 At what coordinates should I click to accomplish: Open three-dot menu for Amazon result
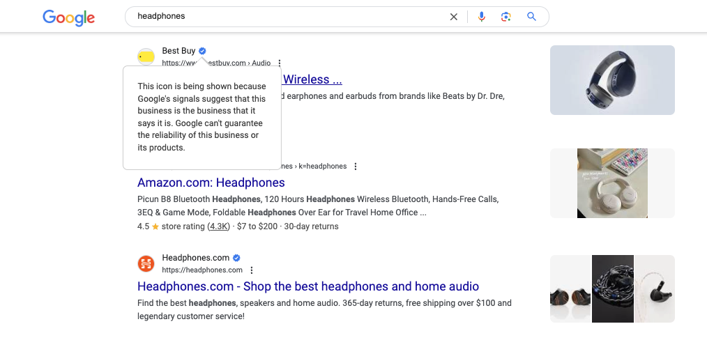click(356, 167)
